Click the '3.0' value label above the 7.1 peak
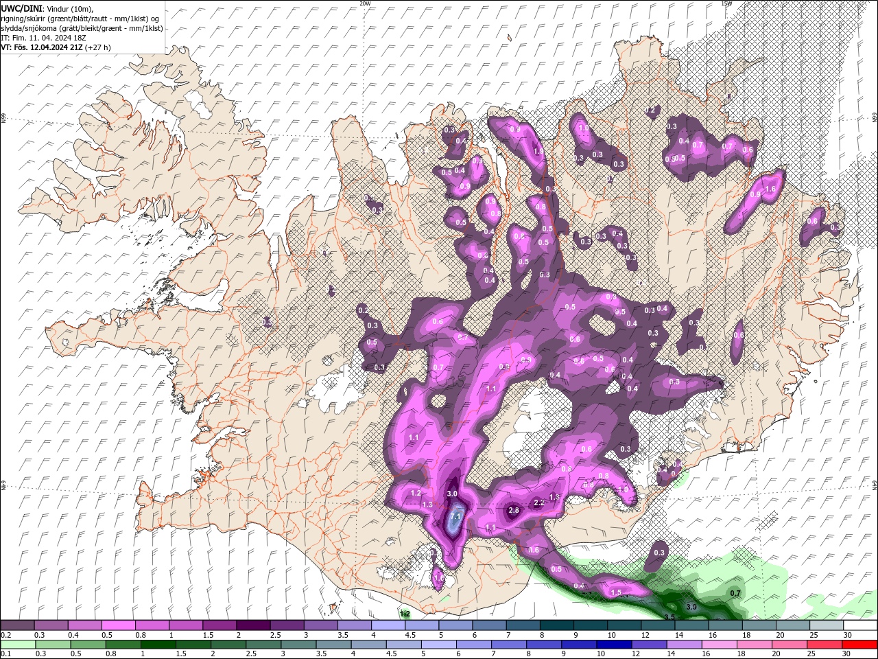 tap(452, 494)
